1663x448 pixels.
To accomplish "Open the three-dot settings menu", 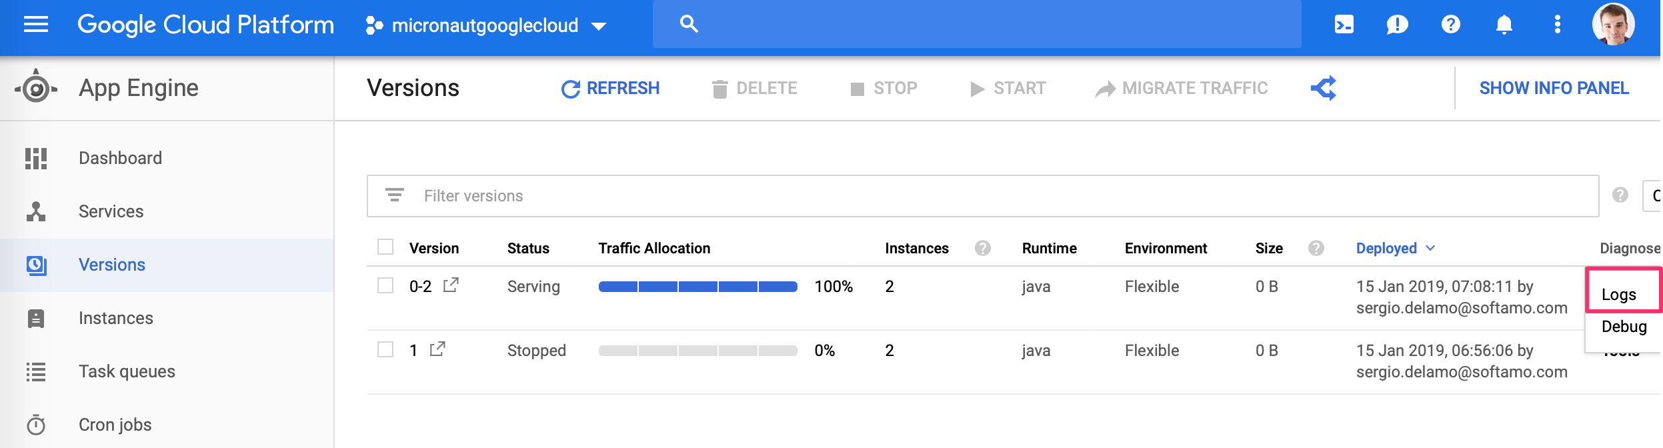I will point(1557,25).
